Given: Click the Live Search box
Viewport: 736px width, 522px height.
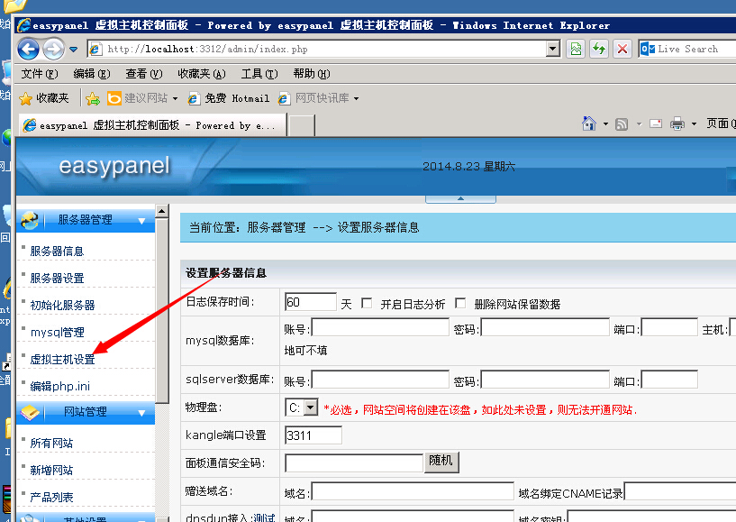Looking at the screenshot, I should [687, 49].
